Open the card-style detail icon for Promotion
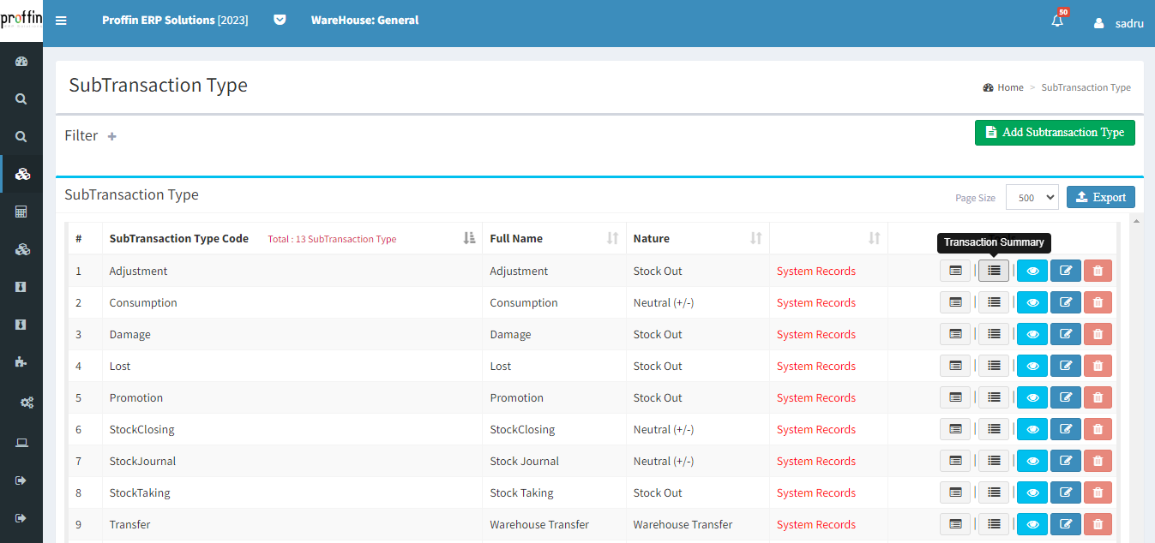 (x=955, y=397)
